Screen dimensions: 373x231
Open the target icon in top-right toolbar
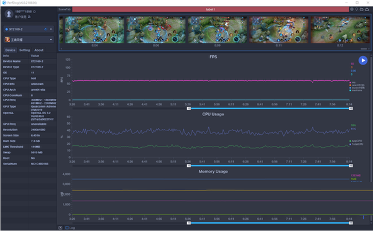352,9
